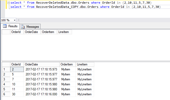Image resolution: width=170 pixels, height=100 pixels.
Task: Select row header 6 in bottom grid
Action: click(6, 94)
